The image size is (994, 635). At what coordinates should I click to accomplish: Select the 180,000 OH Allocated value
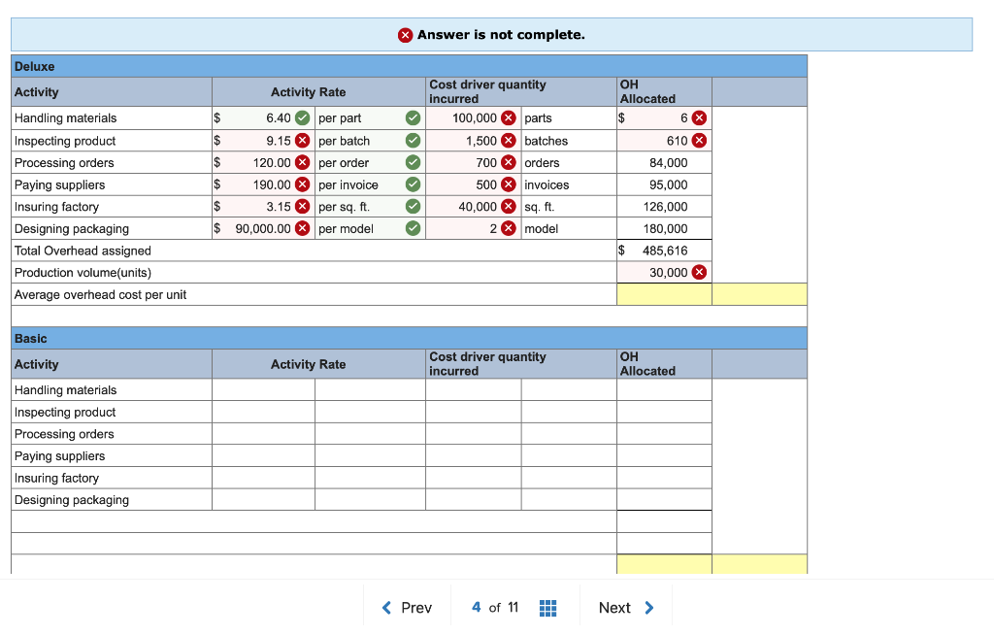pyautogui.click(x=665, y=228)
